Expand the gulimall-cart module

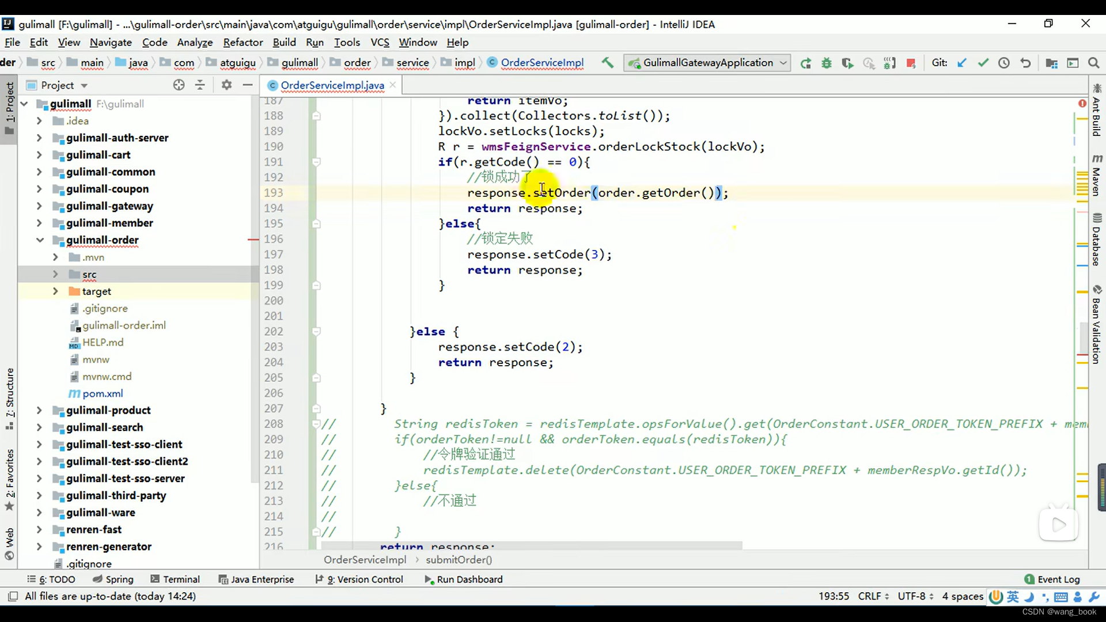point(39,155)
